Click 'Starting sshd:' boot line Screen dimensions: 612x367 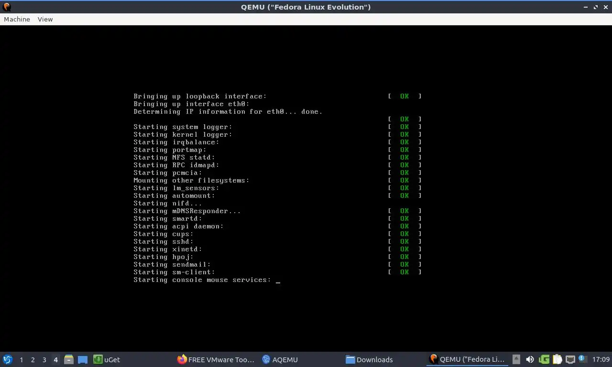tap(164, 241)
